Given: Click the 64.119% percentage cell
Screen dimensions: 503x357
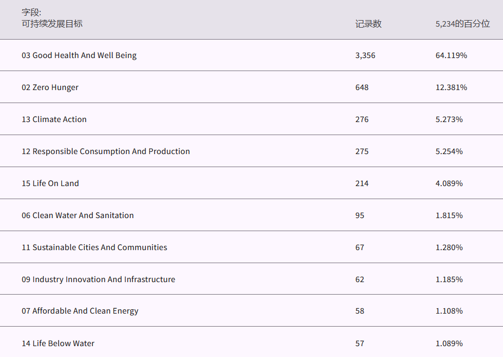Looking at the screenshot, I should click(451, 55).
